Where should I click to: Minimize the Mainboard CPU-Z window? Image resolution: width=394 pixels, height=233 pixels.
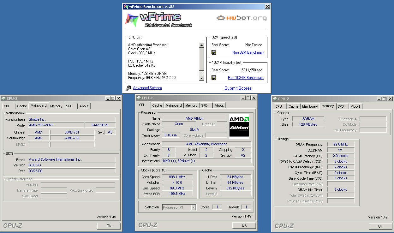tap(108, 99)
